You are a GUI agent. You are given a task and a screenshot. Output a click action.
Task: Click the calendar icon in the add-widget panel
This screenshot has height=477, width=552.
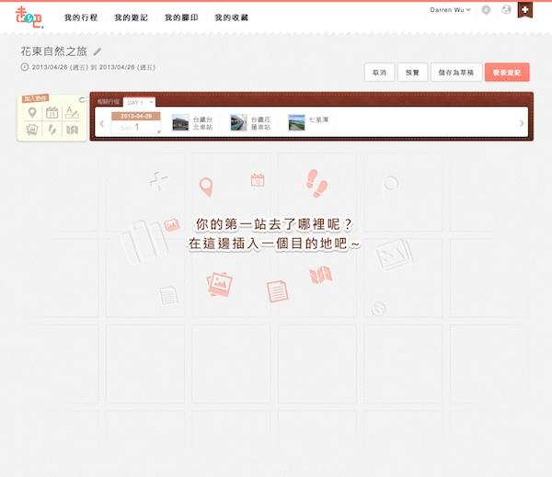52,113
